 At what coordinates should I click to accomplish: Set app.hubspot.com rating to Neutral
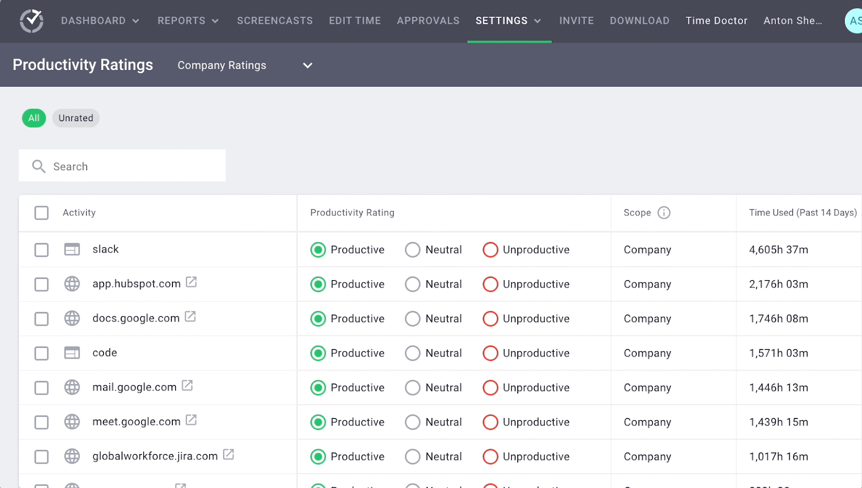pos(413,284)
